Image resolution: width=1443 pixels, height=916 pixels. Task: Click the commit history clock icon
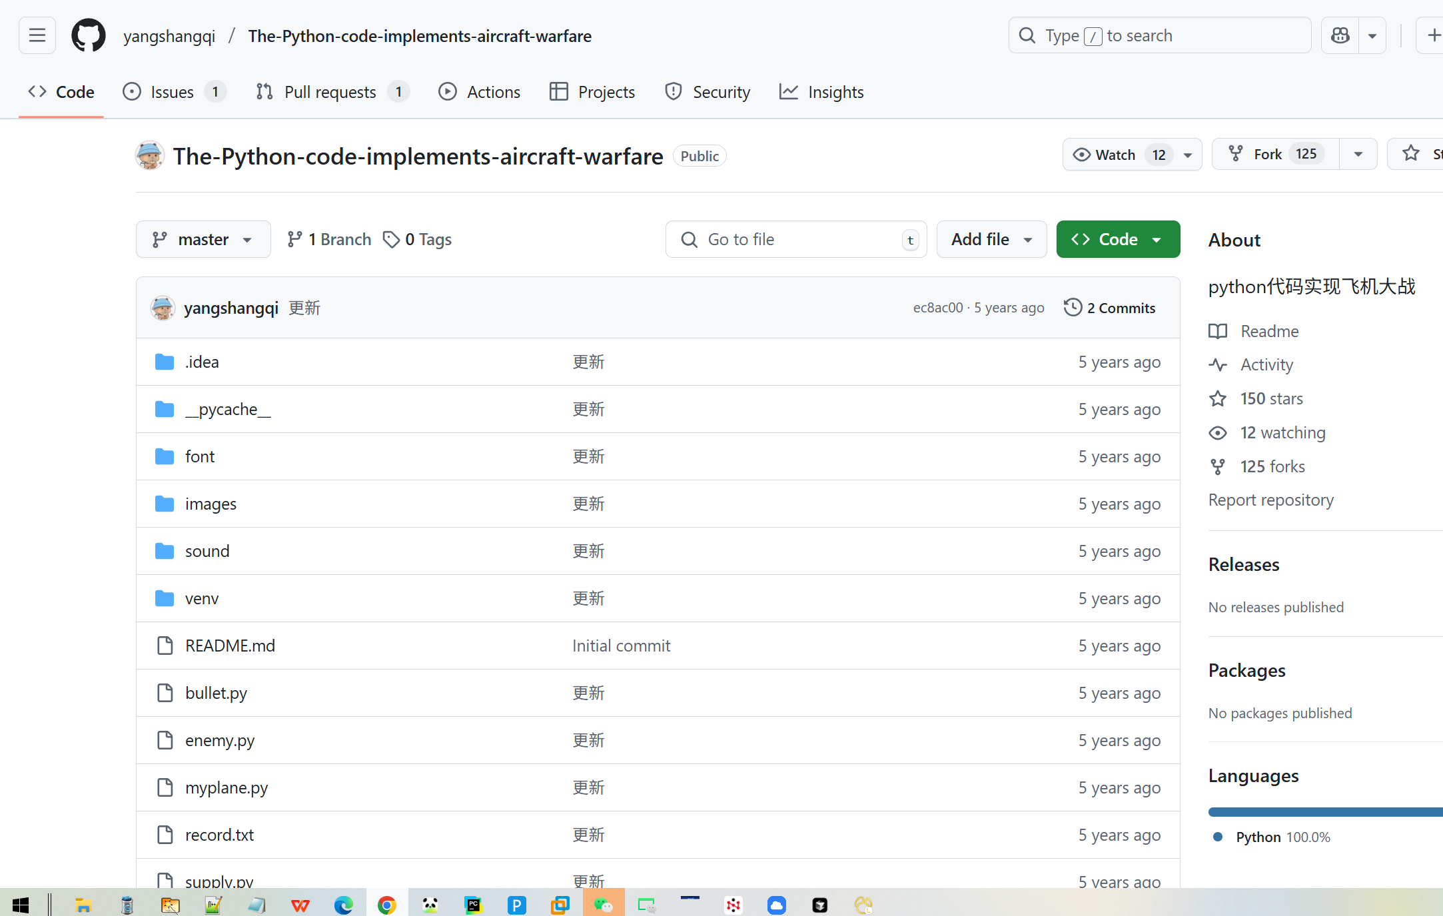[x=1073, y=307]
